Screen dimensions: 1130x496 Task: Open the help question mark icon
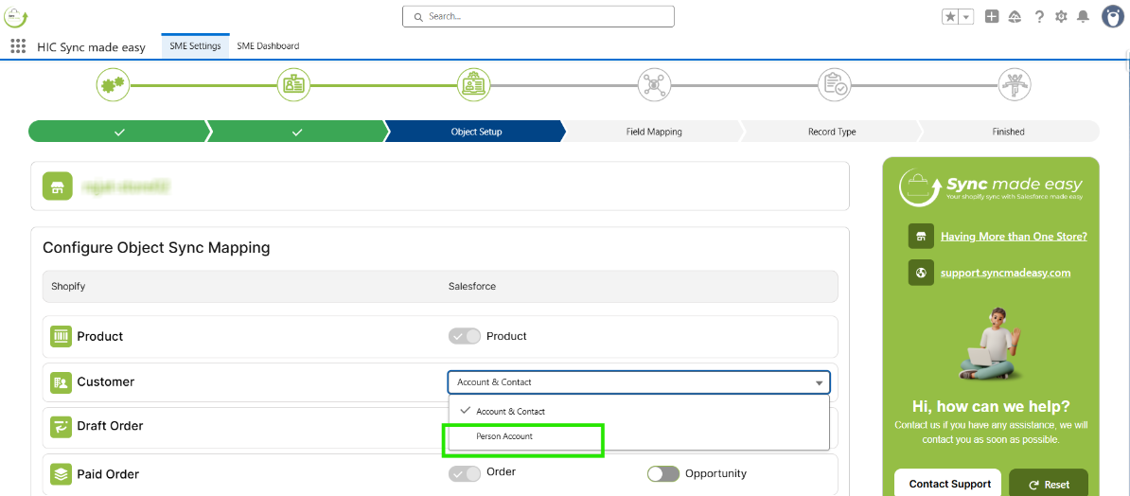(1038, 17)
